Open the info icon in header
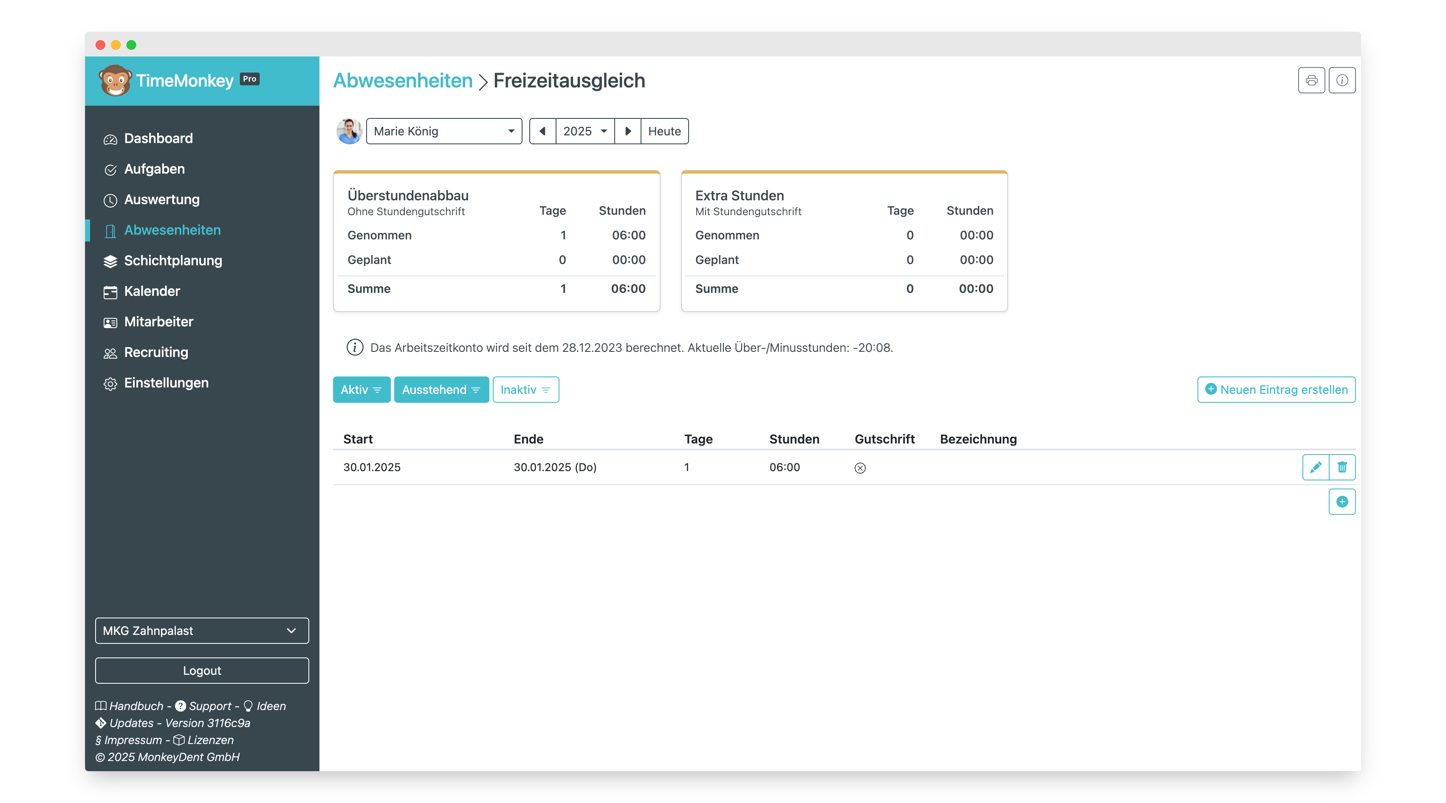 pyautogui.click(x=1342, y=80)
